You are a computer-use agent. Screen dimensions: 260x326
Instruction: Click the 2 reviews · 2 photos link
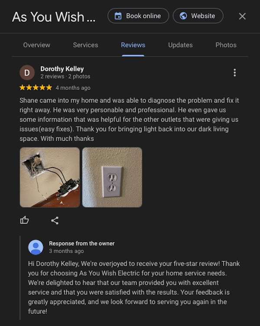tap(65, 76)
